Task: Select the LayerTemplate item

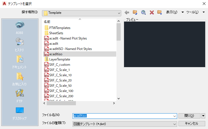Action: click(60, 59)
